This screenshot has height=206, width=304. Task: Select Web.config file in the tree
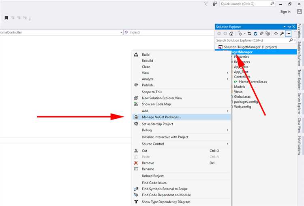click(x=242, y=107)
